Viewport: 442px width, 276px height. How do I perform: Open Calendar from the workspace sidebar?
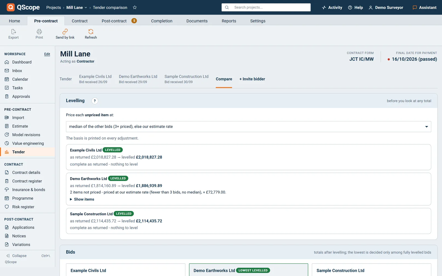[28, 79]
